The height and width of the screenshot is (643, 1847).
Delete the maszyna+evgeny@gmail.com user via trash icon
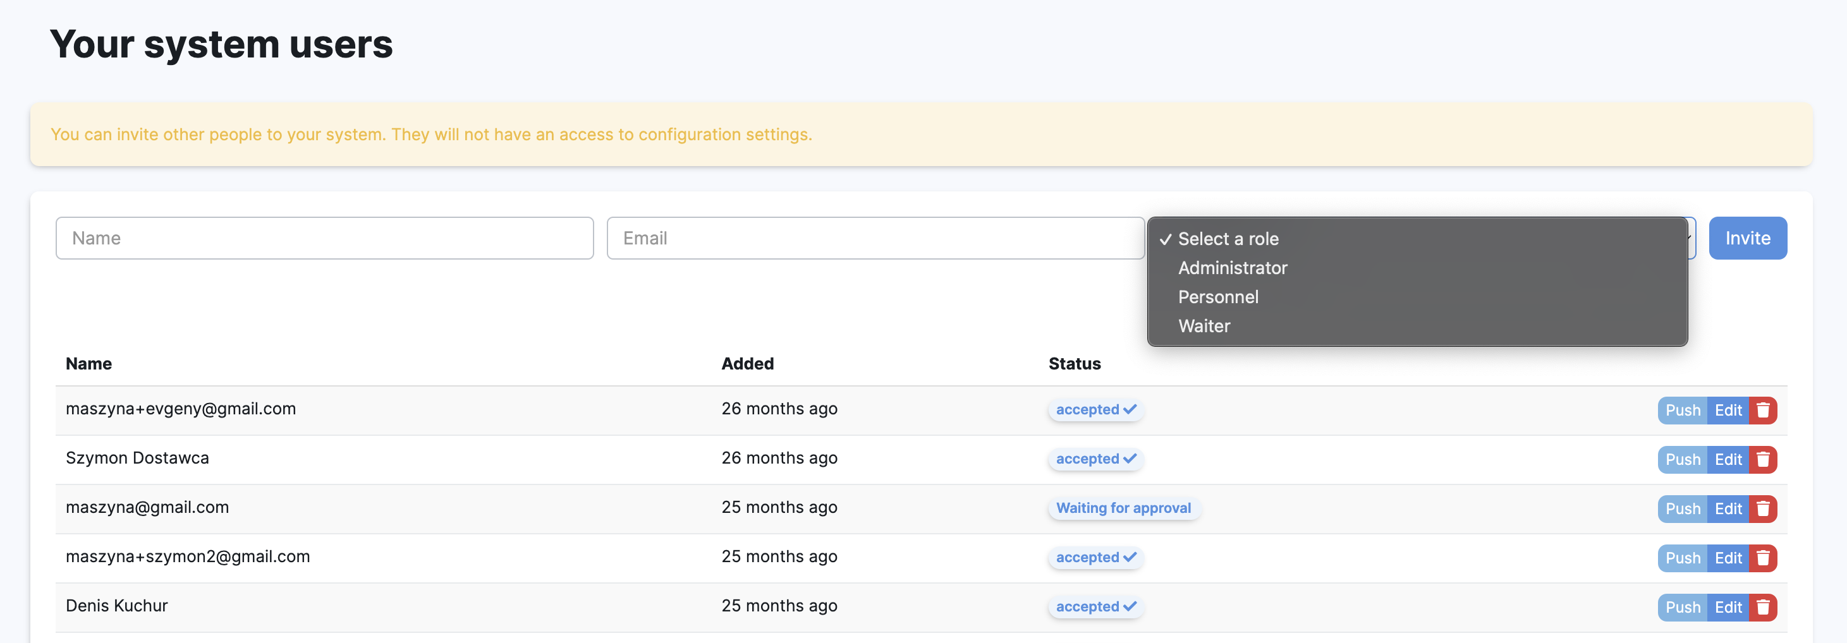1762,410
